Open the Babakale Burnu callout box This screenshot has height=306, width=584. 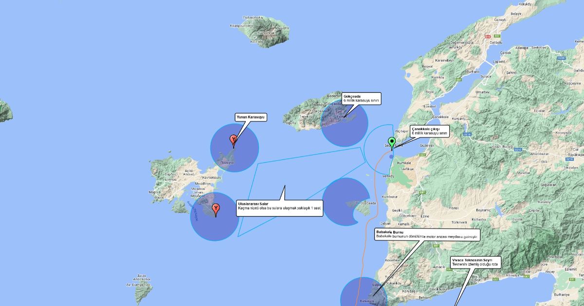[x=427, y=235]
